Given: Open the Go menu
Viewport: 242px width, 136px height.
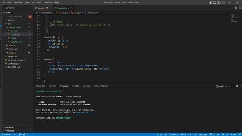Looking at the screenshot, I should [33, 3].
